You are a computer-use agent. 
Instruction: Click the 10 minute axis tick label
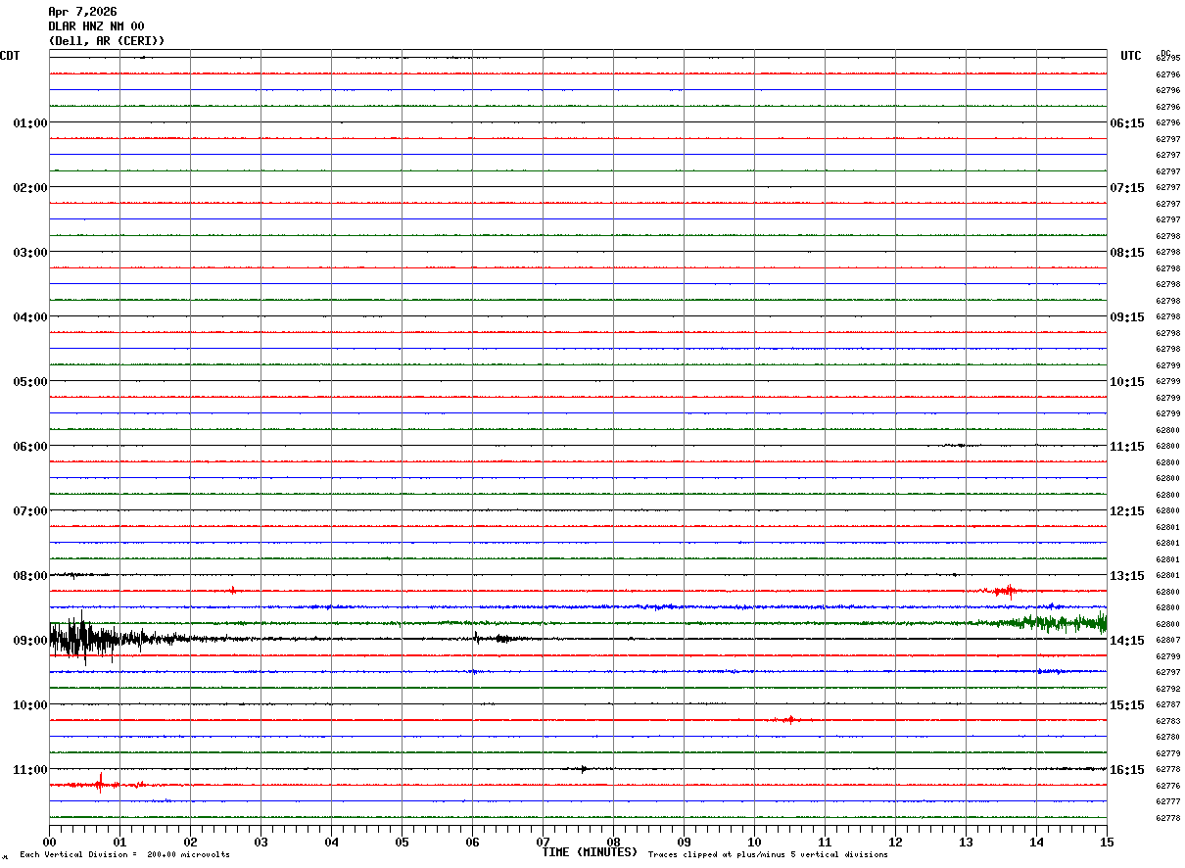754,843
